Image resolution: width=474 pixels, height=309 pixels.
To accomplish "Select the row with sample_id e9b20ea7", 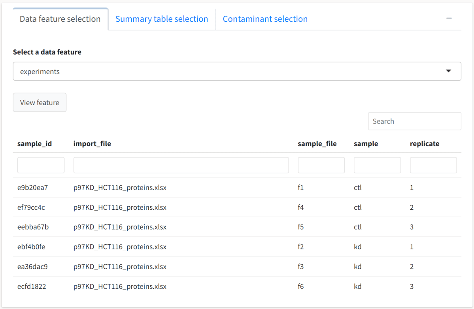I will click(32, 188).
